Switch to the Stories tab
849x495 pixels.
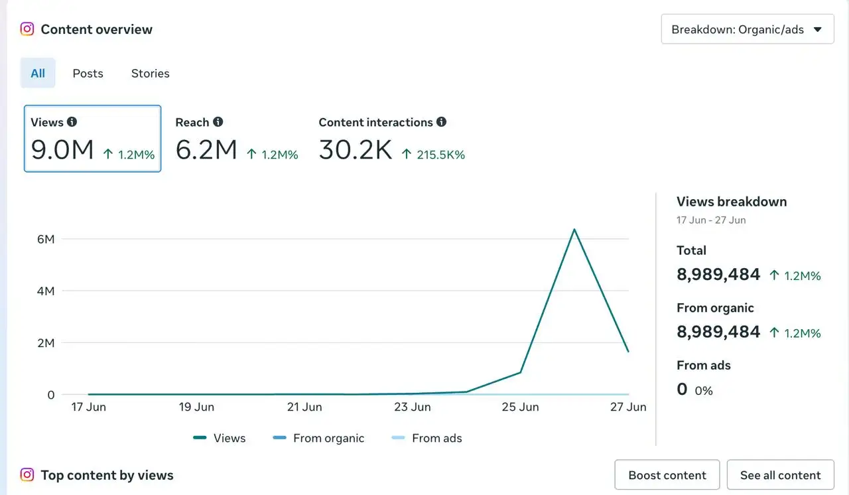pyautogui.click(x=151, y=74)
